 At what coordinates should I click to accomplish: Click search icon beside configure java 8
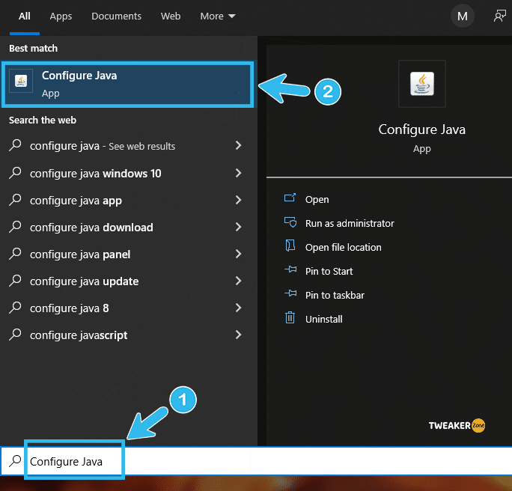(15, 308)
